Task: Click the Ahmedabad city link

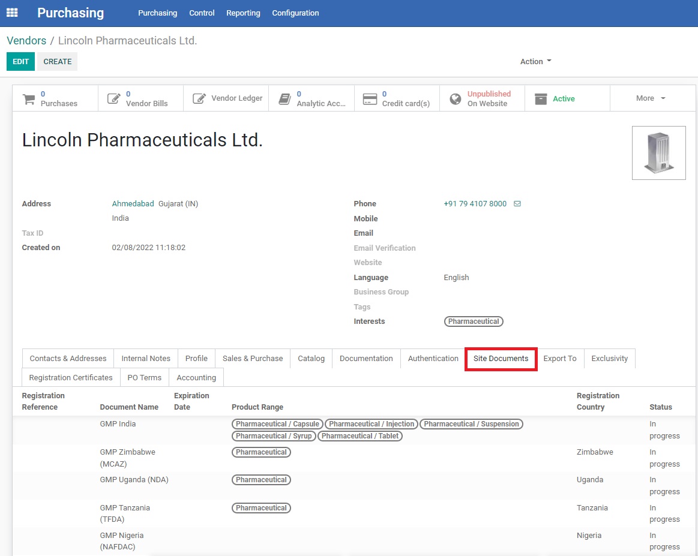Action: tap(133, 204)
